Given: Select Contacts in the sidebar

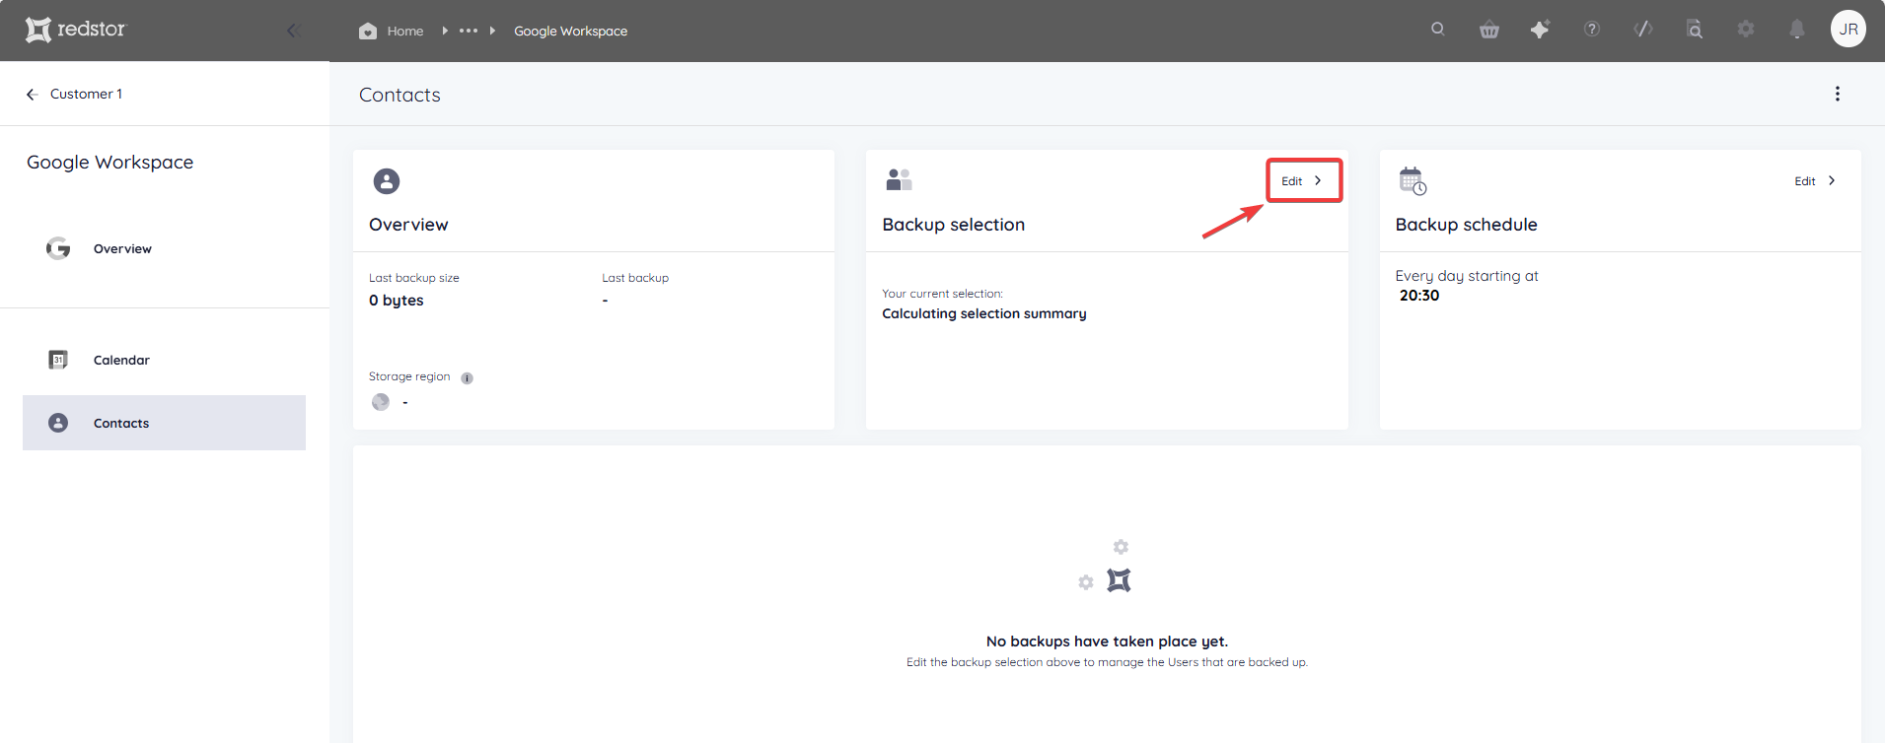Looking at the screenshot, I should pyautogui.click(x=164, y=423).
